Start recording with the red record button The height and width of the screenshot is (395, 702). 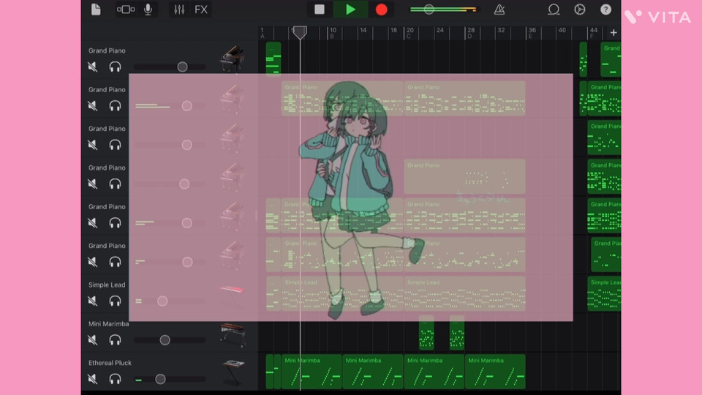coord(382,10)
